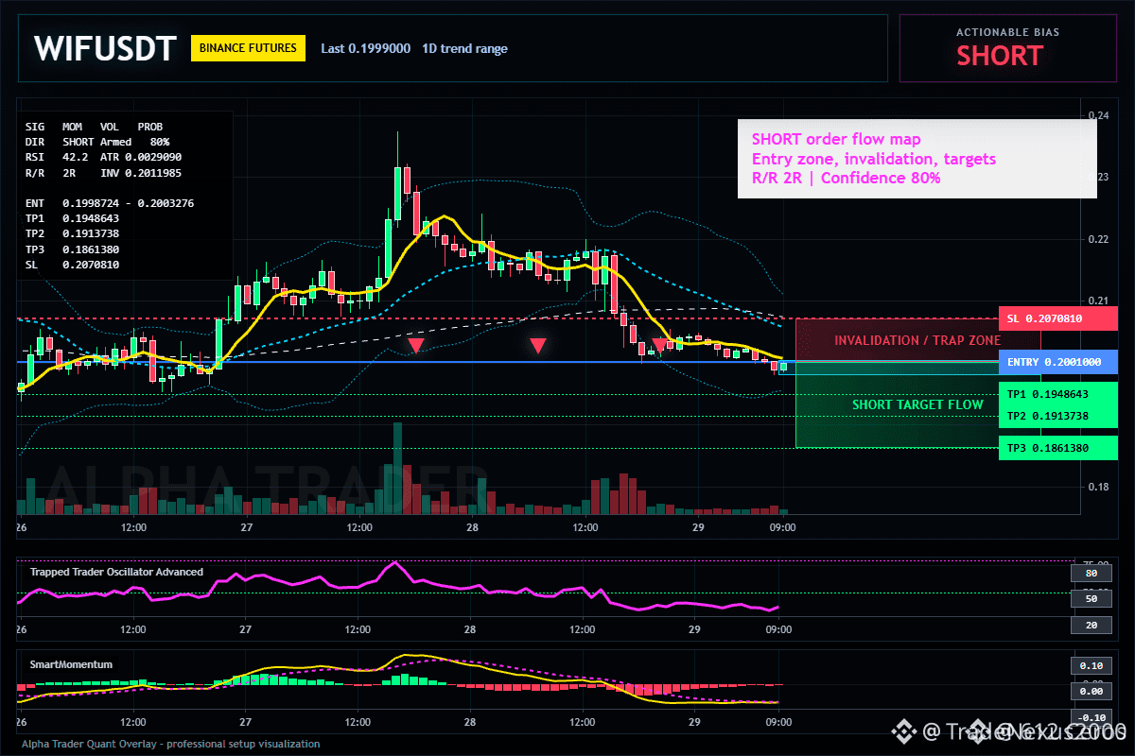Click the SHORT order flow map heading

pos(836,139)
